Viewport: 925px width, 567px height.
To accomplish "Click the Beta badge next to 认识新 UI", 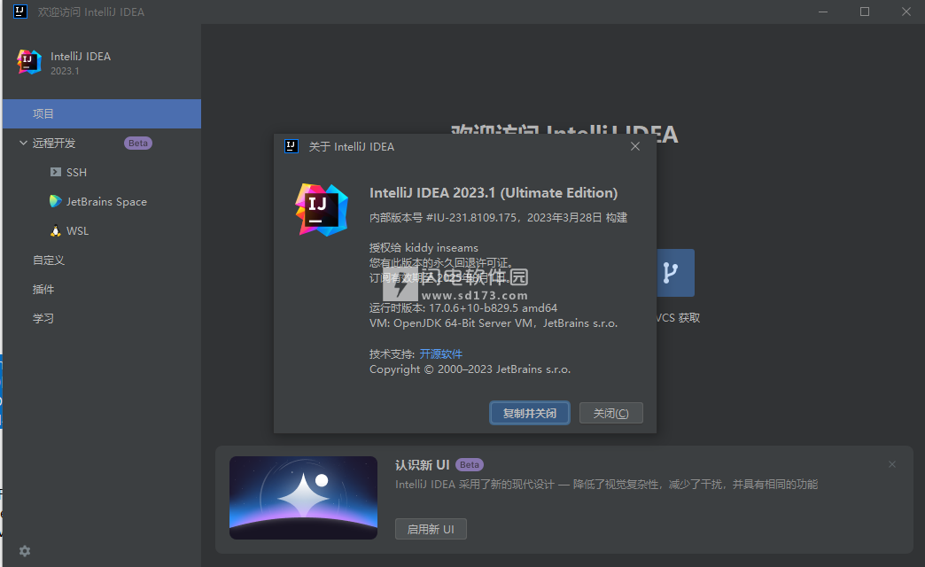I will [x=469, y=465].
